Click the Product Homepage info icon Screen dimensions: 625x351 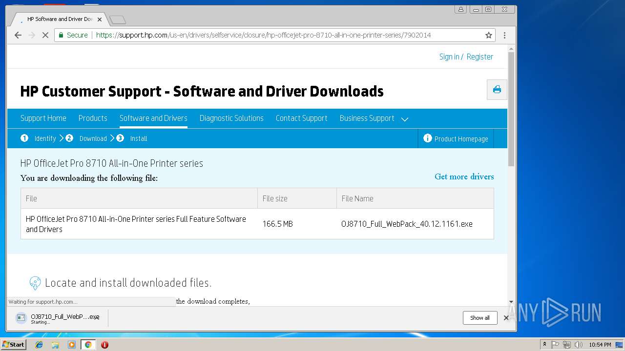[428, 138]
